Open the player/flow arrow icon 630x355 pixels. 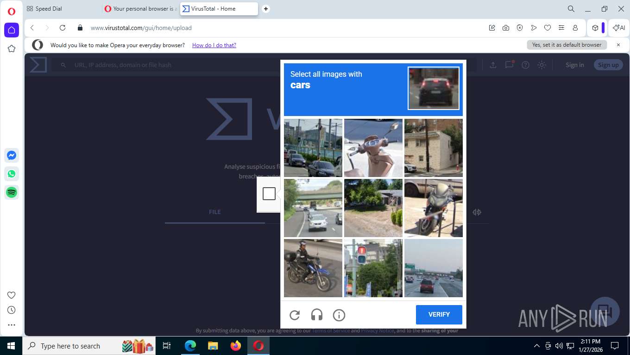coord(534,28)
